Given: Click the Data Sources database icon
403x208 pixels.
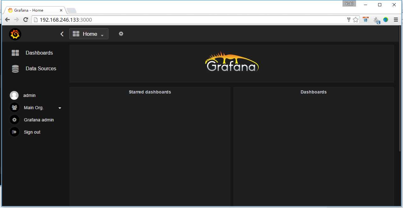Looking at the screenshot, I should click(x=15, y=69).
